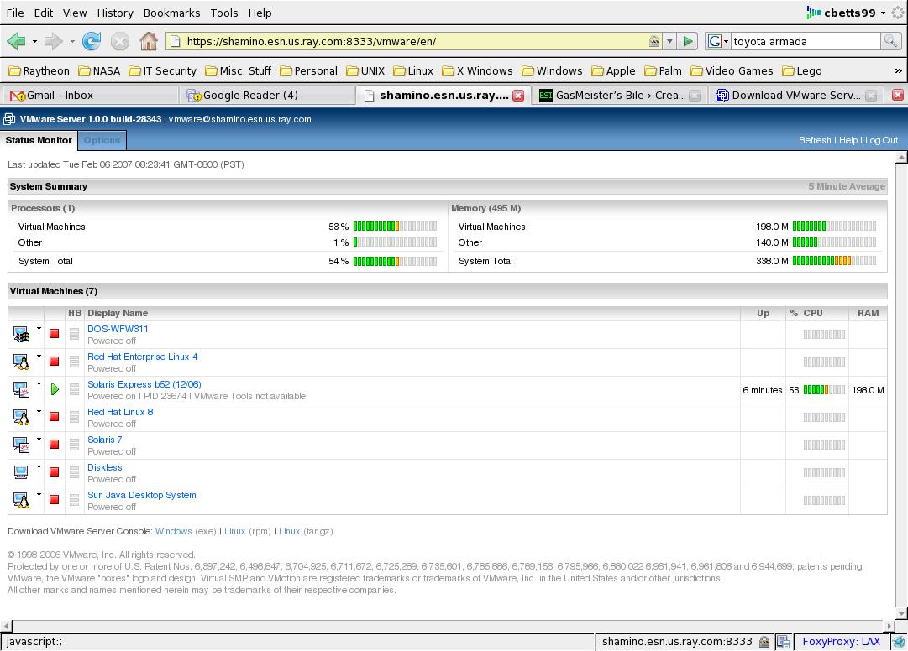Open the Bookmarks menu

pyautogui.click(x=171, y=13)
